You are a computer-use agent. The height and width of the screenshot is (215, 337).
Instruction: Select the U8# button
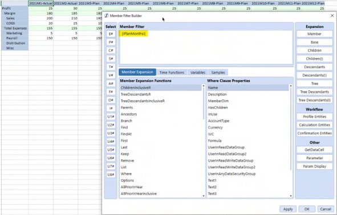111,175
